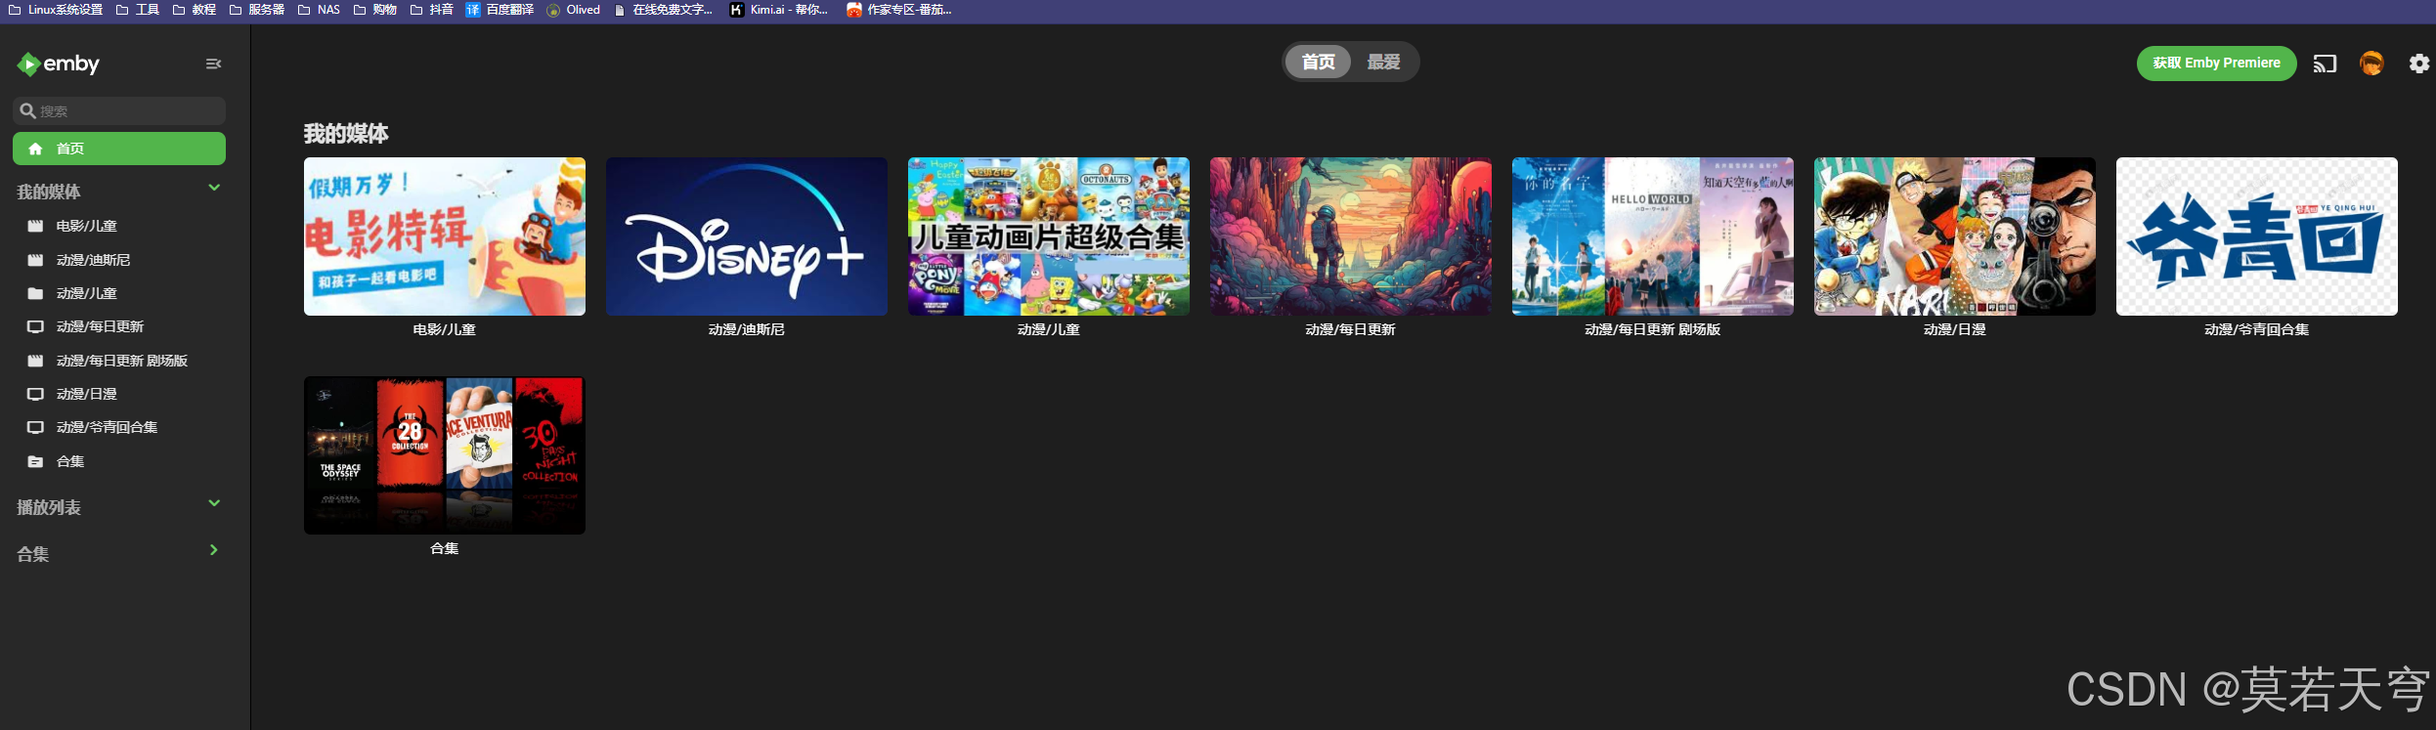Screen dimensions: 2436x730
Task: Open 动漫/爷青回合集 sidebar entry text
Action: click(x=107, y=427)
